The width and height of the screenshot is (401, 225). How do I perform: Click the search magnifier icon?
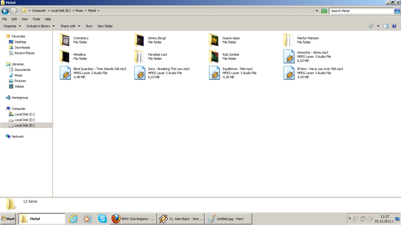(x=397, y=11)
